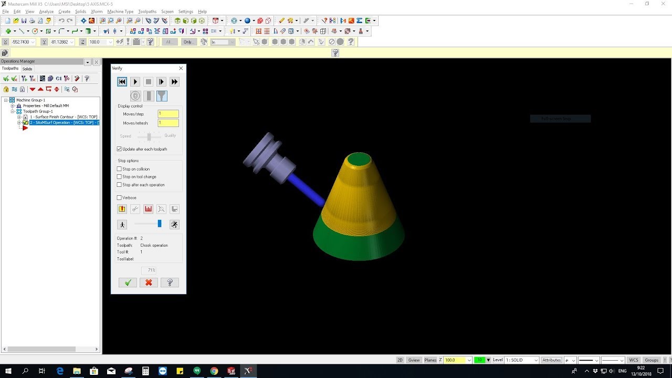Open Verify dialog help question-mark button
Image resolution: width=672 pixels, height=378 pixels.
170,282
